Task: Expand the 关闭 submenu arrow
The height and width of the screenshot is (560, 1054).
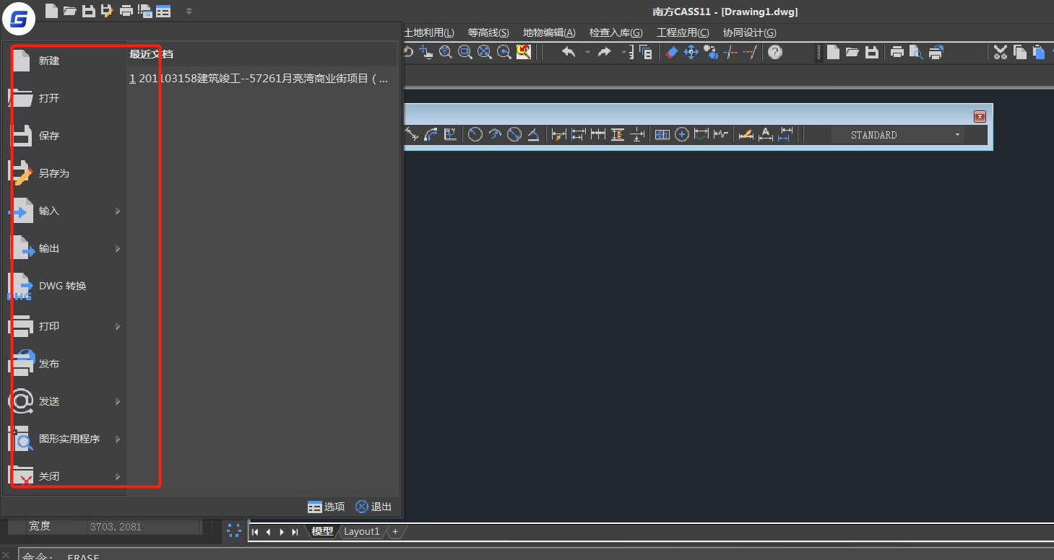Action: click(x=118, y=477)
